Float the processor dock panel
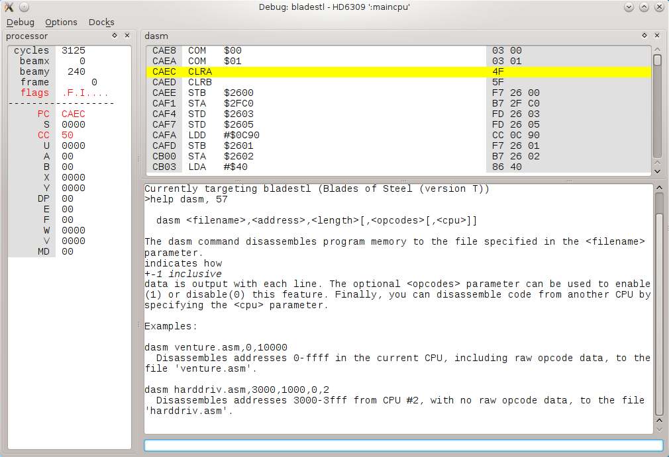The image size is (669, 457). (115, 36)
